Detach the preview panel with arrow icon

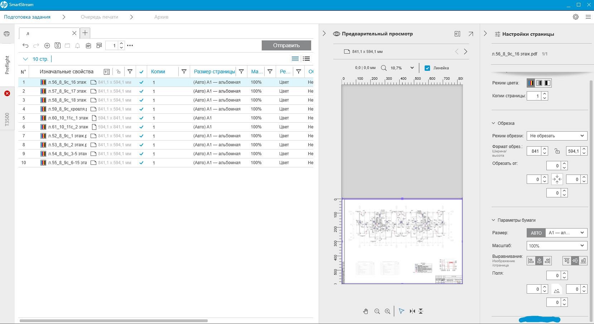tap(471, 34)
